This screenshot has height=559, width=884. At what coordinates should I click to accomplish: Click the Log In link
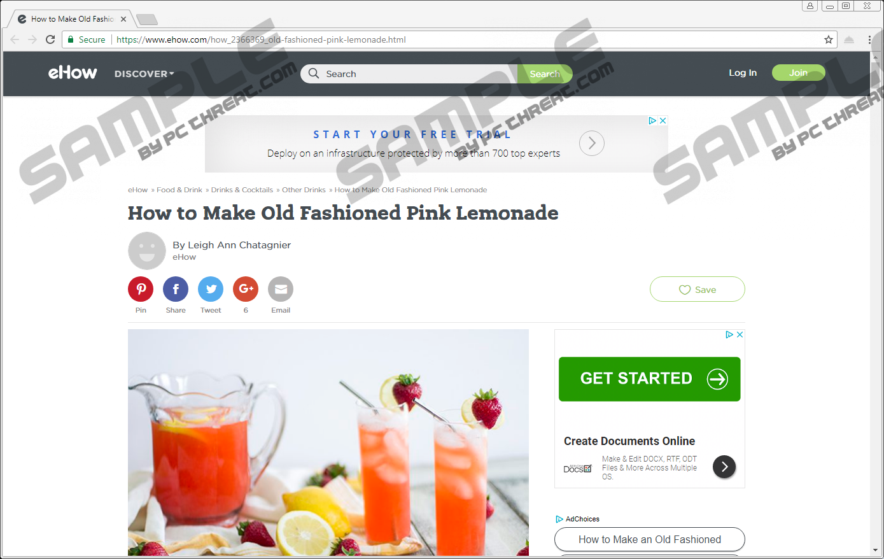tap(743, 73)
